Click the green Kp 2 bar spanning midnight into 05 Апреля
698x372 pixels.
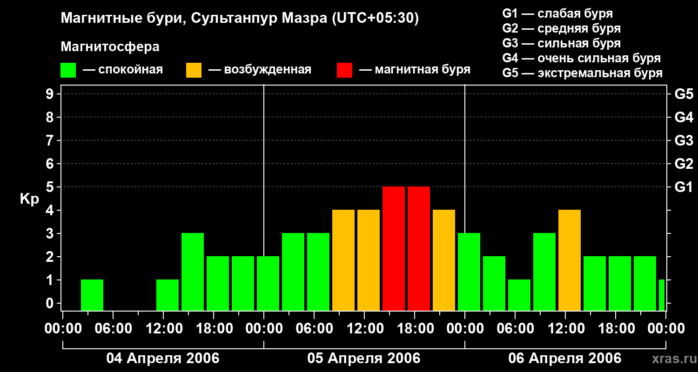[268, 283]
